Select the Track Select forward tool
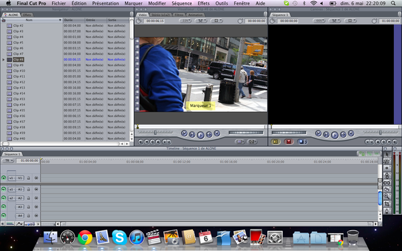 (x=387, y=168)
